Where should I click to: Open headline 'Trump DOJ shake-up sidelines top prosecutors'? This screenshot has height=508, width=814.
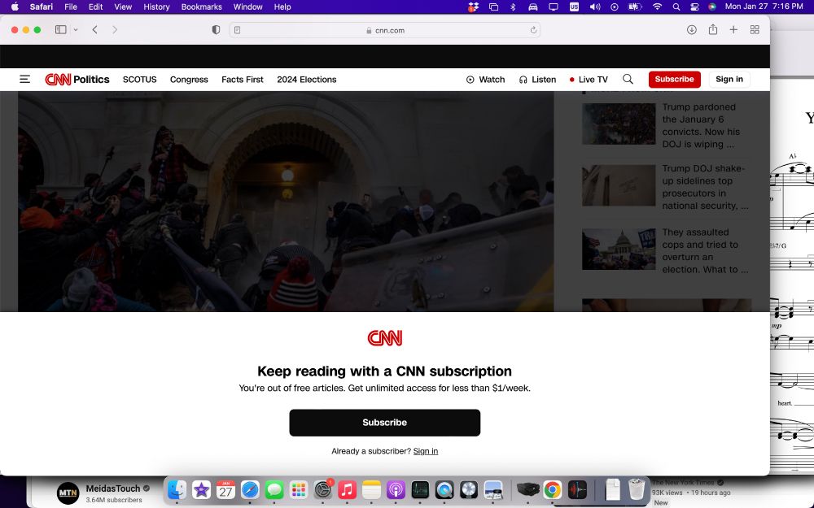tap(705, 187)
